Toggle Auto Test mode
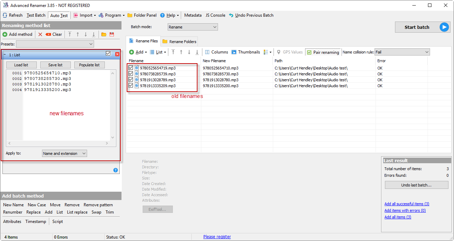Viewport: 454px width, 241px height. 59,15
